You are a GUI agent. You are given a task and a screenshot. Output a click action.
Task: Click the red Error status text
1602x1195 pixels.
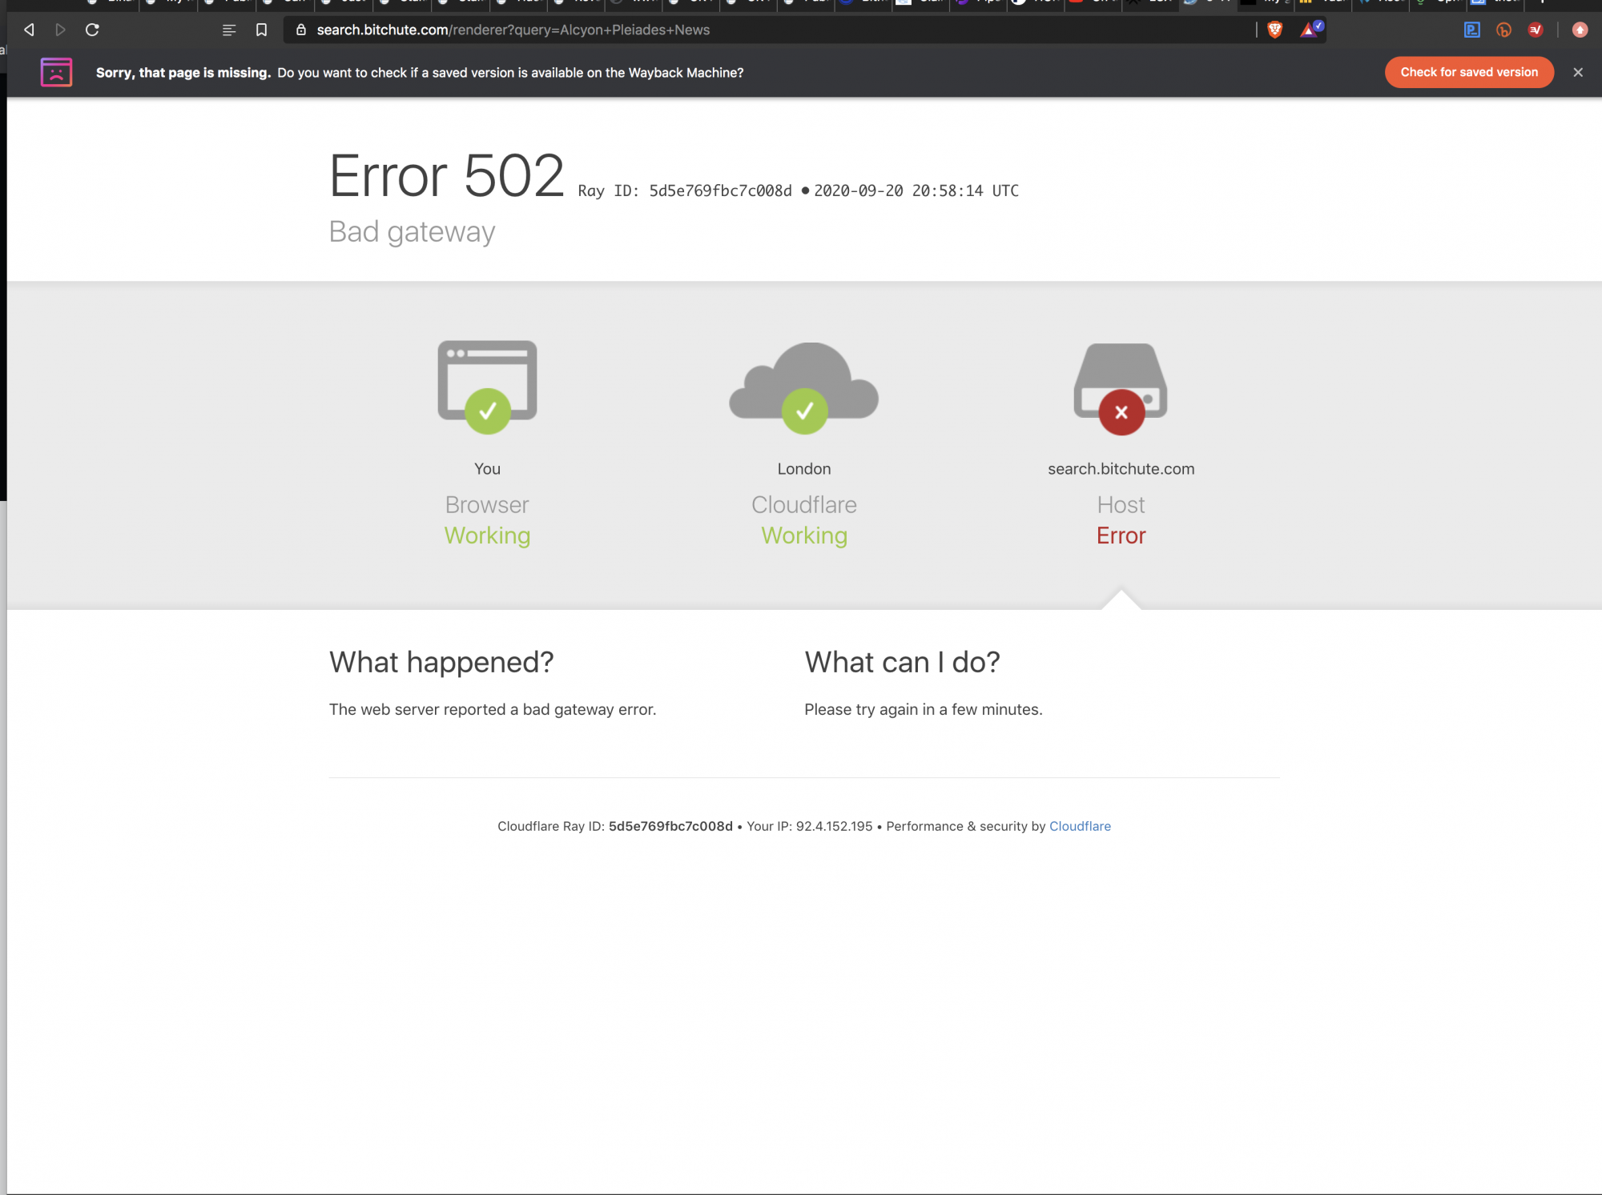(1121, 535)
